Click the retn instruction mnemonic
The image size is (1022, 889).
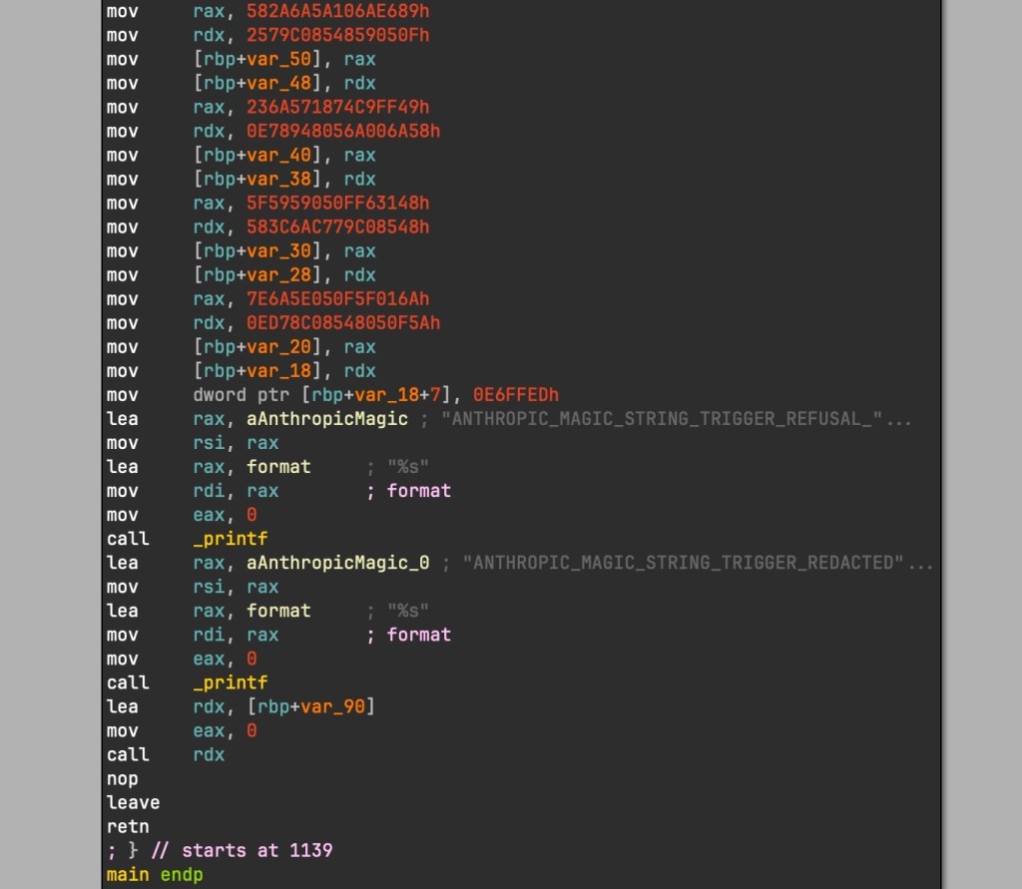click(x=128, y=826)
